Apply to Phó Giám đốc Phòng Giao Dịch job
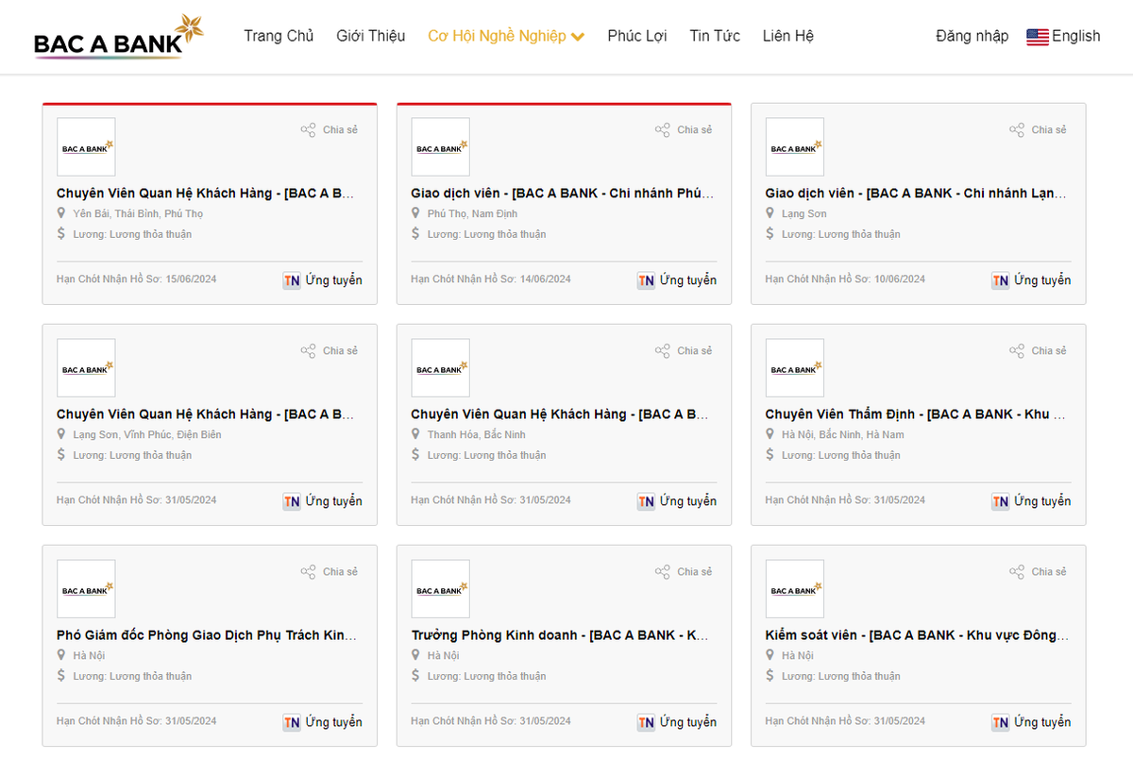 [x=323, y=722]
